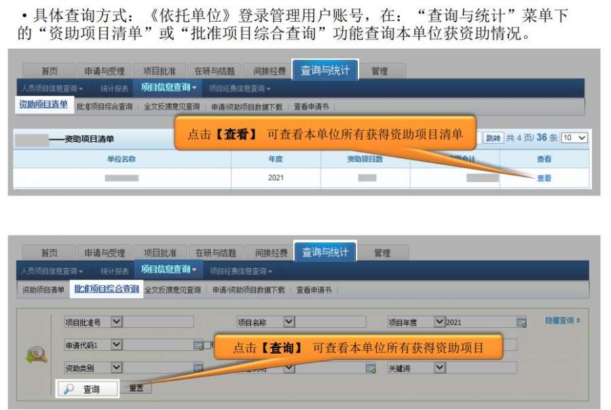Open 查看申请书 in the upper screenshot
Image resolution: width=611 pixels, height=410 pixels.
(x=311, y=107)
